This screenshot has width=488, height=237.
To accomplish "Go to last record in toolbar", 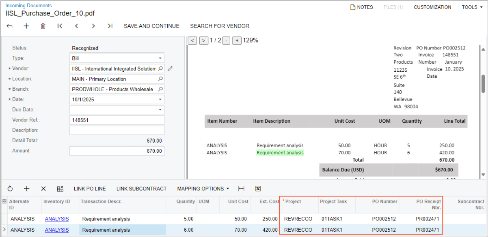I will 110,26.
